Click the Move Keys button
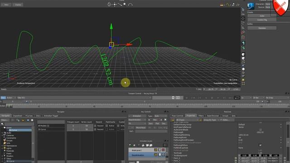This screenshot has width=290, height=163. [141, 128]
